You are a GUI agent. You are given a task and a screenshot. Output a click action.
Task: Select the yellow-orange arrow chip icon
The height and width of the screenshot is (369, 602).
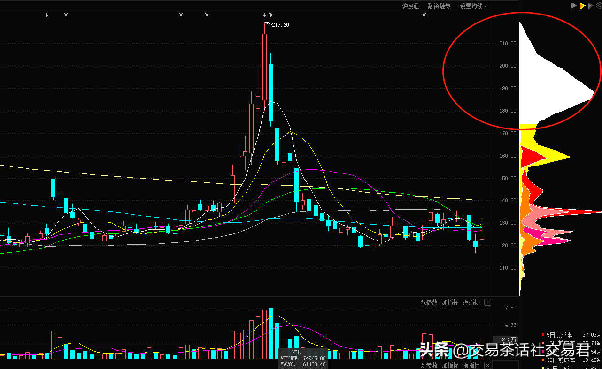click(x=582, y=6)
